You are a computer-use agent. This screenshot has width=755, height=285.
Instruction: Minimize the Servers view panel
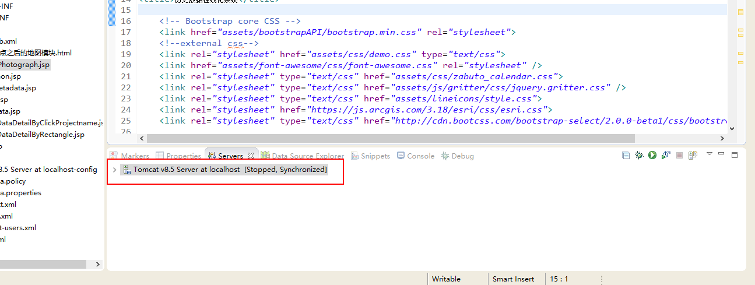tap(722, 154)
